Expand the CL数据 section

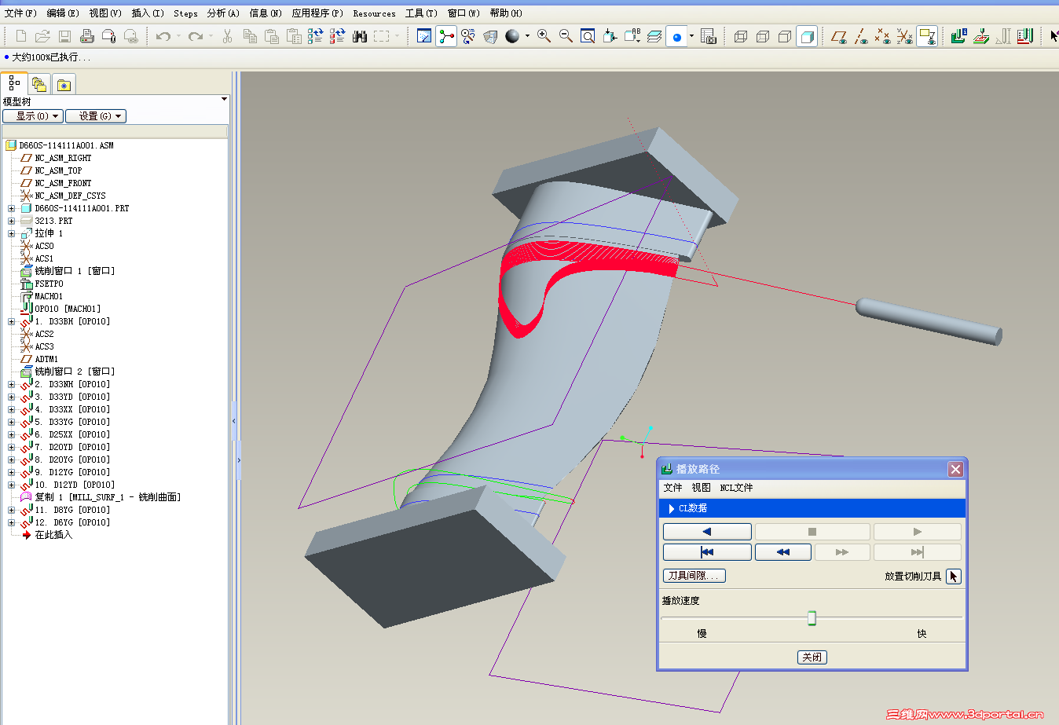pos(672,508)
